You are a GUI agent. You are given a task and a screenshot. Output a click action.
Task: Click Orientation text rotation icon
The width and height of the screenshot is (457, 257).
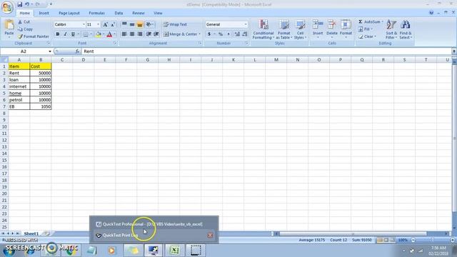pyautogui.click(x=149, y=24)
